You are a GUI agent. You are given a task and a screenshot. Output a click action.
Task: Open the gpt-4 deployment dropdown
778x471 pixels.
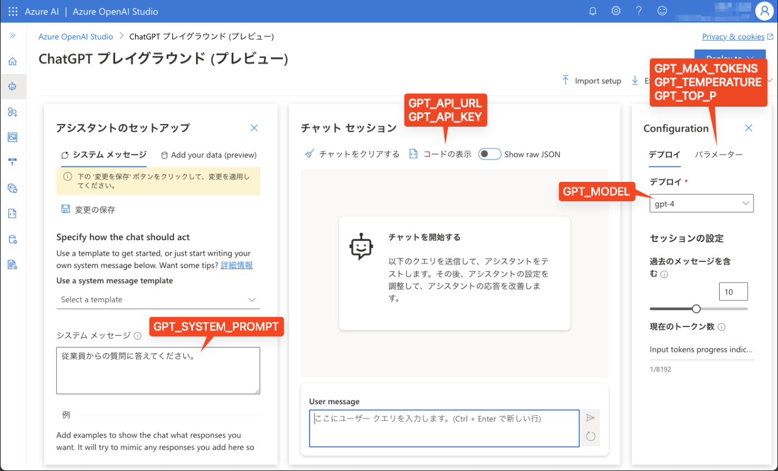point(701,203)
